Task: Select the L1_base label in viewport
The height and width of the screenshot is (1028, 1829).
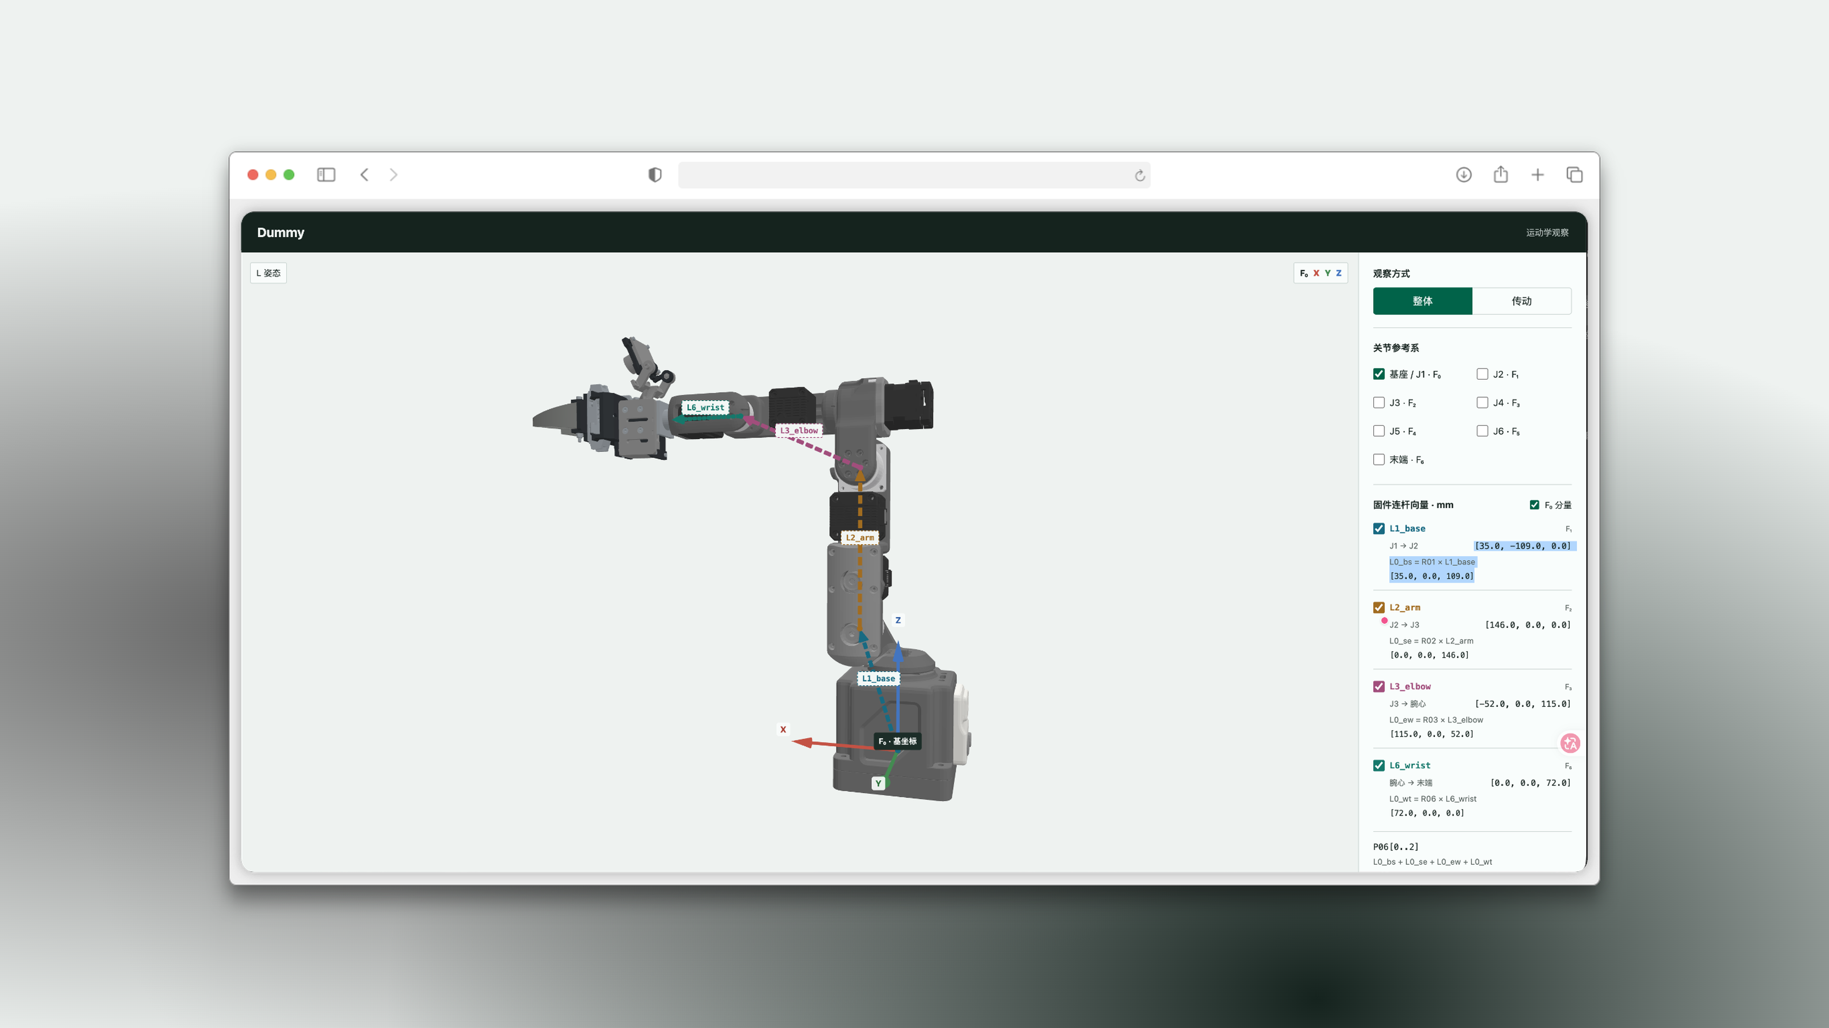Action: pyautogui.click(x=878, y=678)
